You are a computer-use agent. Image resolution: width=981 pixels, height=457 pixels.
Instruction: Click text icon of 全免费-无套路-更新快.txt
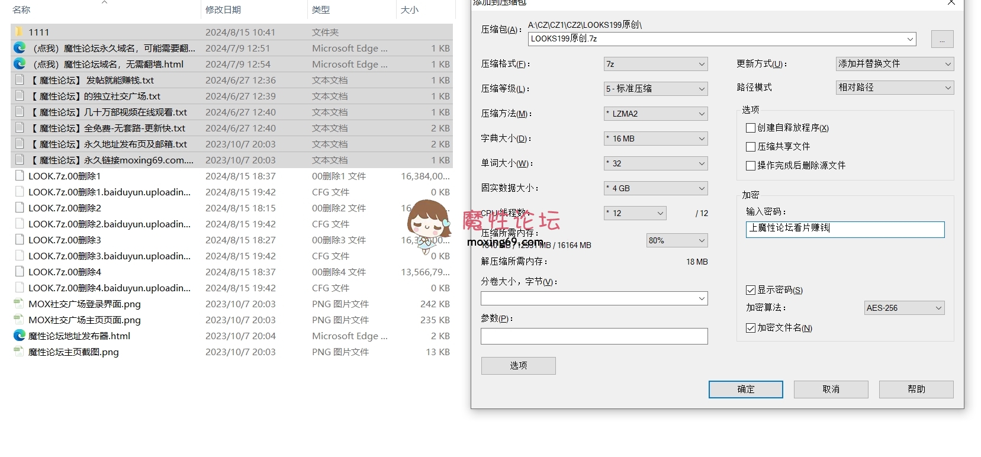(20, 128)
